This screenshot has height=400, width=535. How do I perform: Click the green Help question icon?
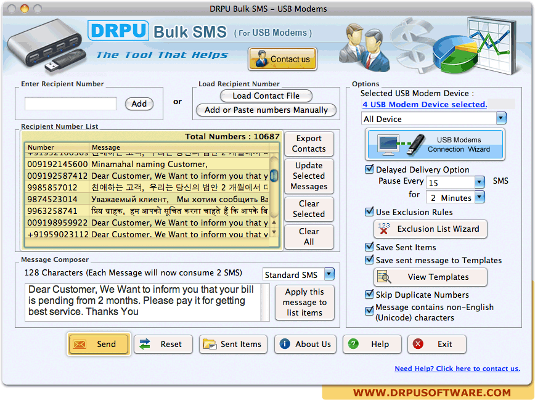coord(353,344)
